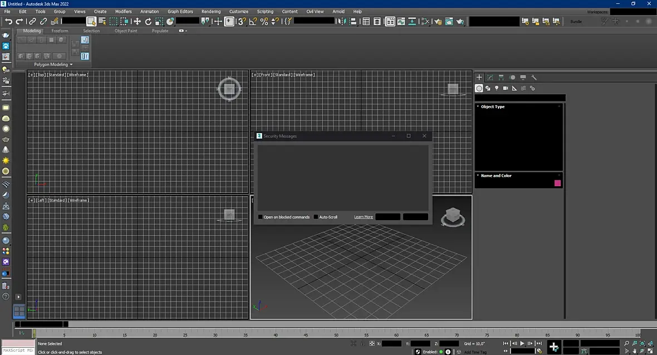Collapse the Object Type rollout
The width and height of the screenshot is (657, 355).
pyautogui.click(x=493, y=106)
